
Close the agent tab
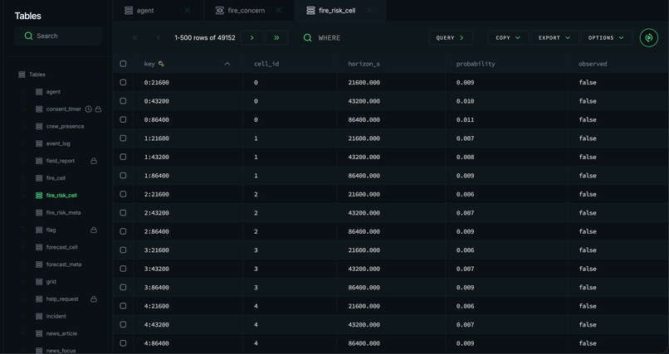point(188,11)
